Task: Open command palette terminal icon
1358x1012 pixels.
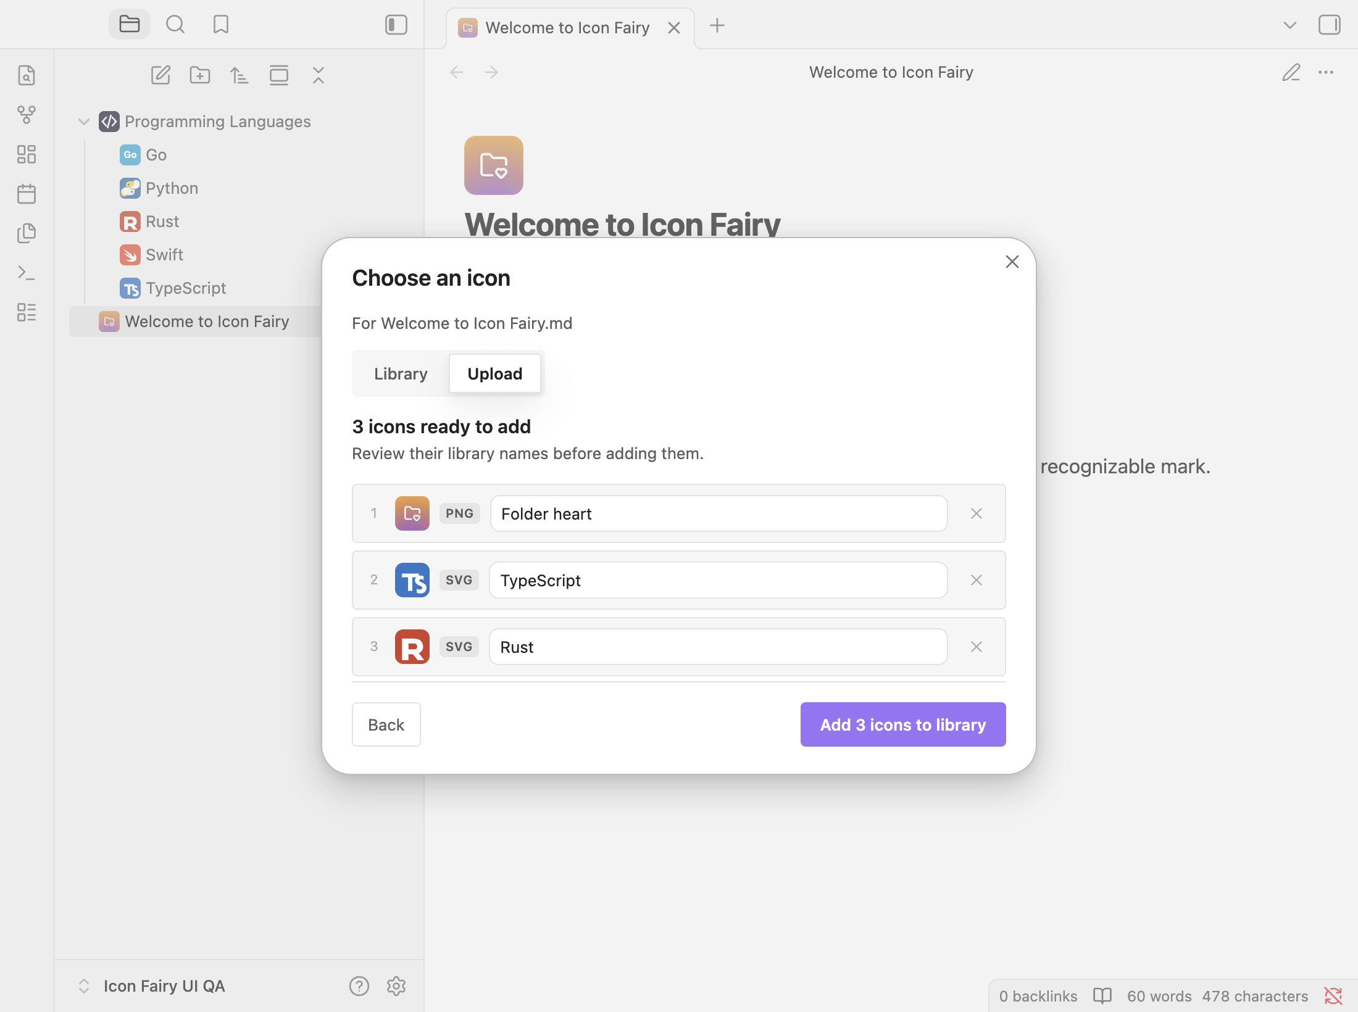Action: (27, 273)
